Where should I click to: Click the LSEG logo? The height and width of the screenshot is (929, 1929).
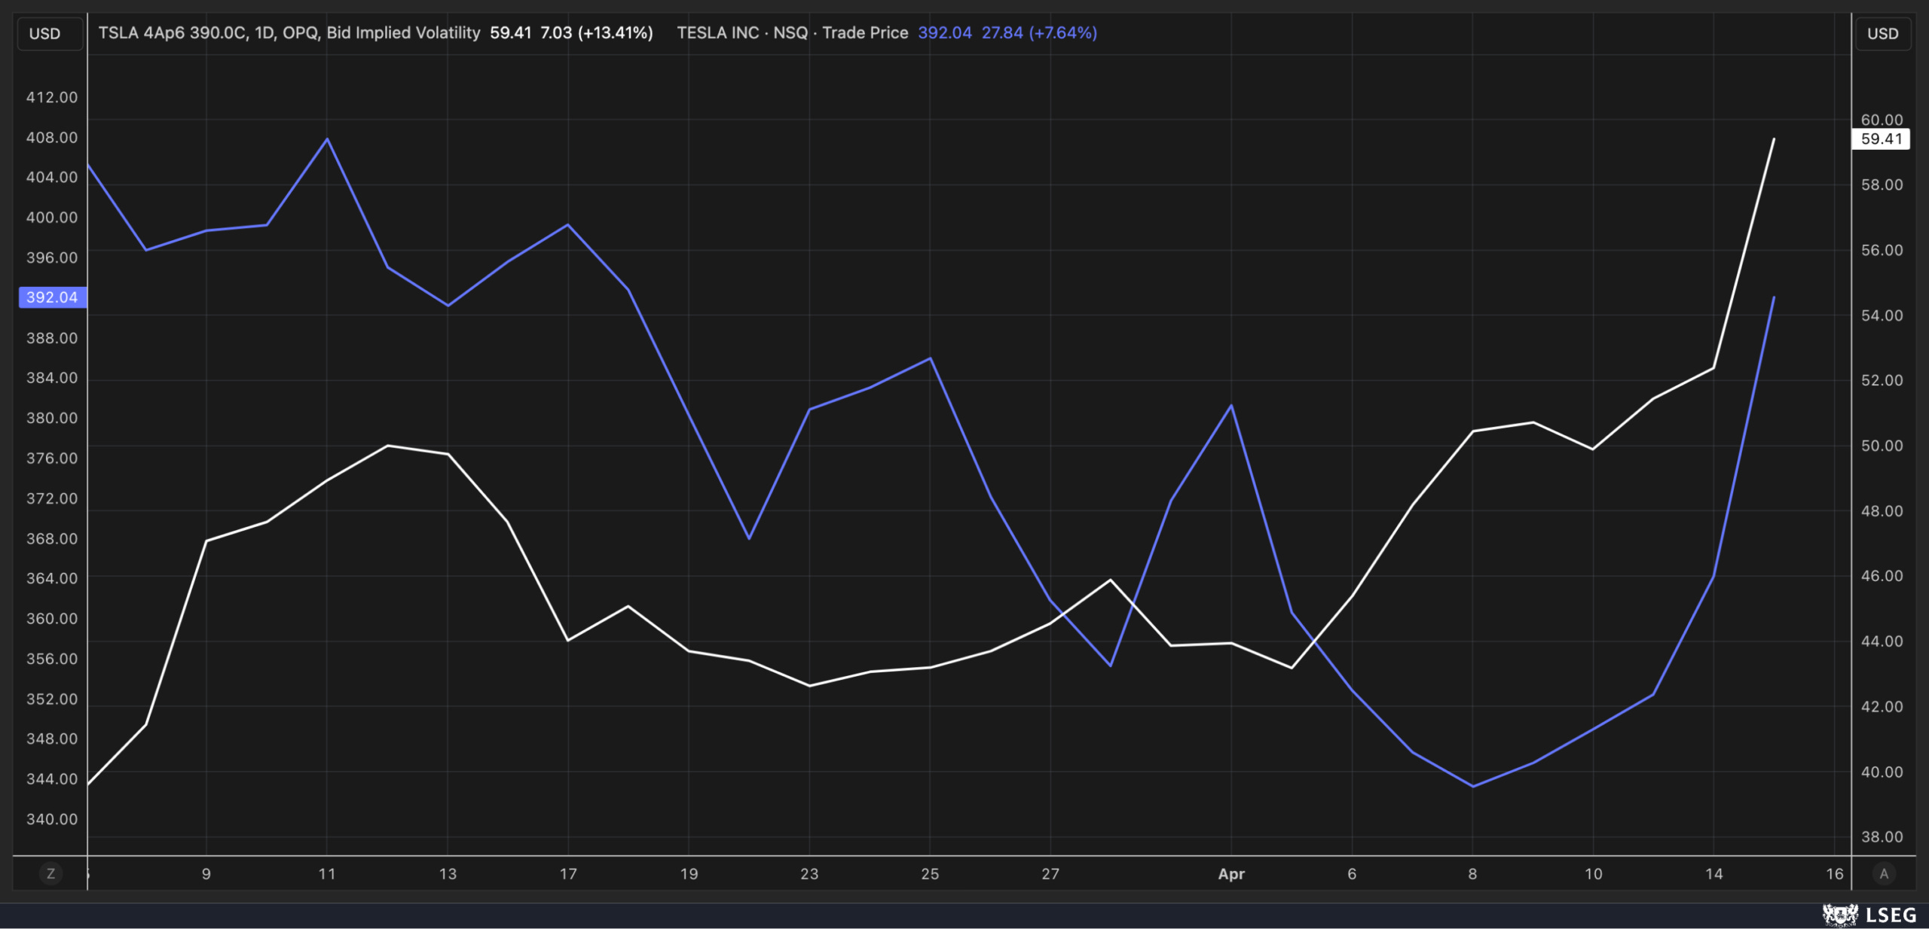[x=1869, y=915]
